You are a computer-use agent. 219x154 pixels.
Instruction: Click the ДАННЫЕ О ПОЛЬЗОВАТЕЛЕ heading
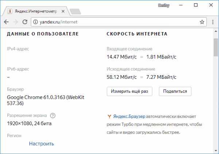[x=43, y=34]
